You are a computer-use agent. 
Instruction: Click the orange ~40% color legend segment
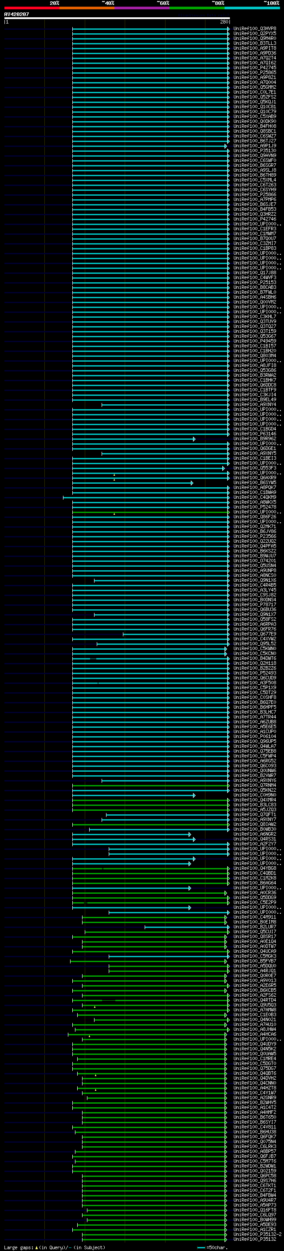[x=87, y=8]
